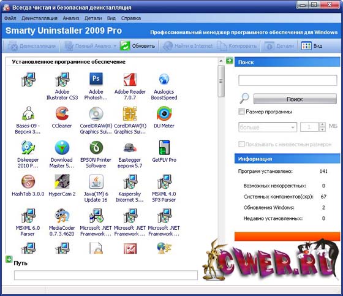Open the Справка menu

131,18
